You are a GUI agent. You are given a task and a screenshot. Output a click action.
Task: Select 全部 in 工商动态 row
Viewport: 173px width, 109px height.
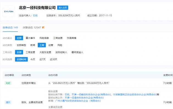point(19,52)
